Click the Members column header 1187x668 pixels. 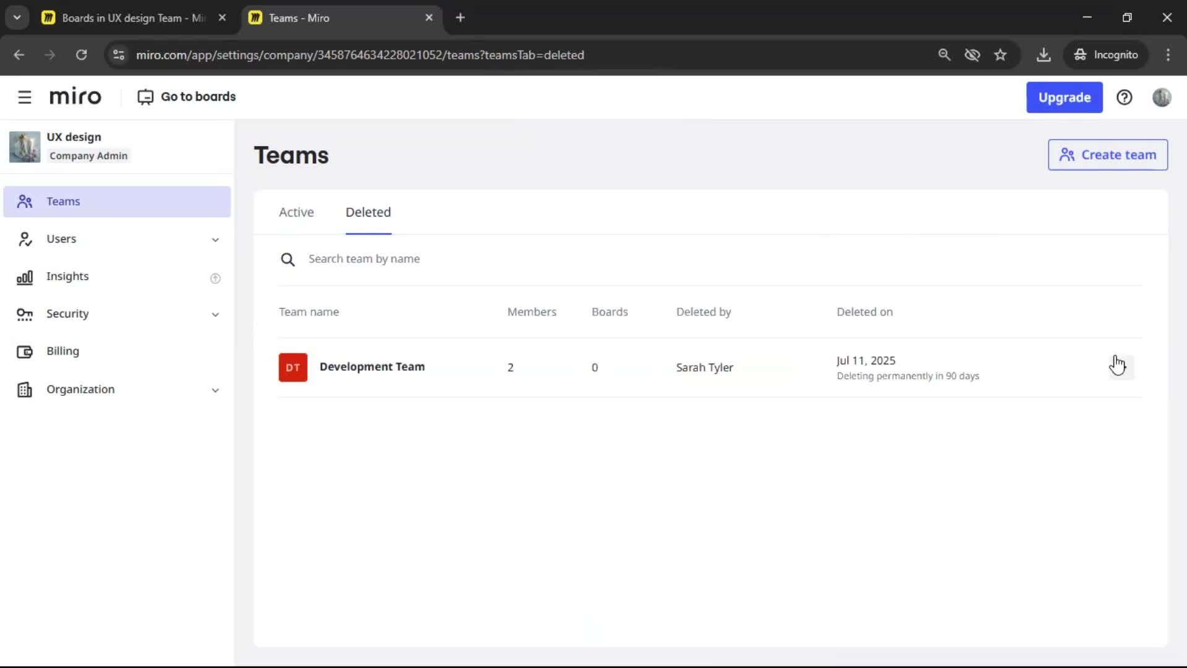pyautogui.click(x=532, y=312)
